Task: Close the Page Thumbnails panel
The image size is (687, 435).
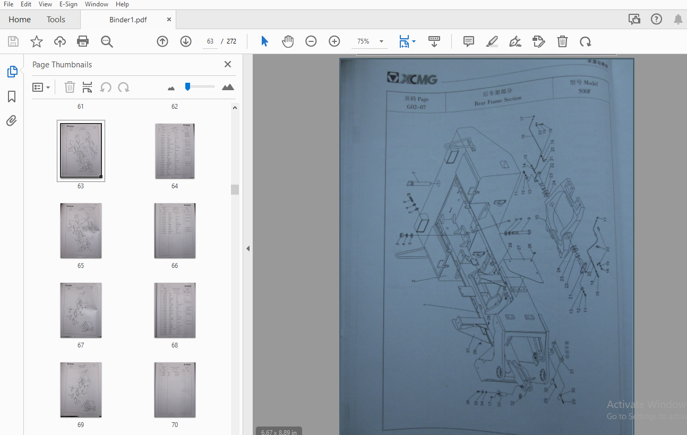Action: point(228,64)
